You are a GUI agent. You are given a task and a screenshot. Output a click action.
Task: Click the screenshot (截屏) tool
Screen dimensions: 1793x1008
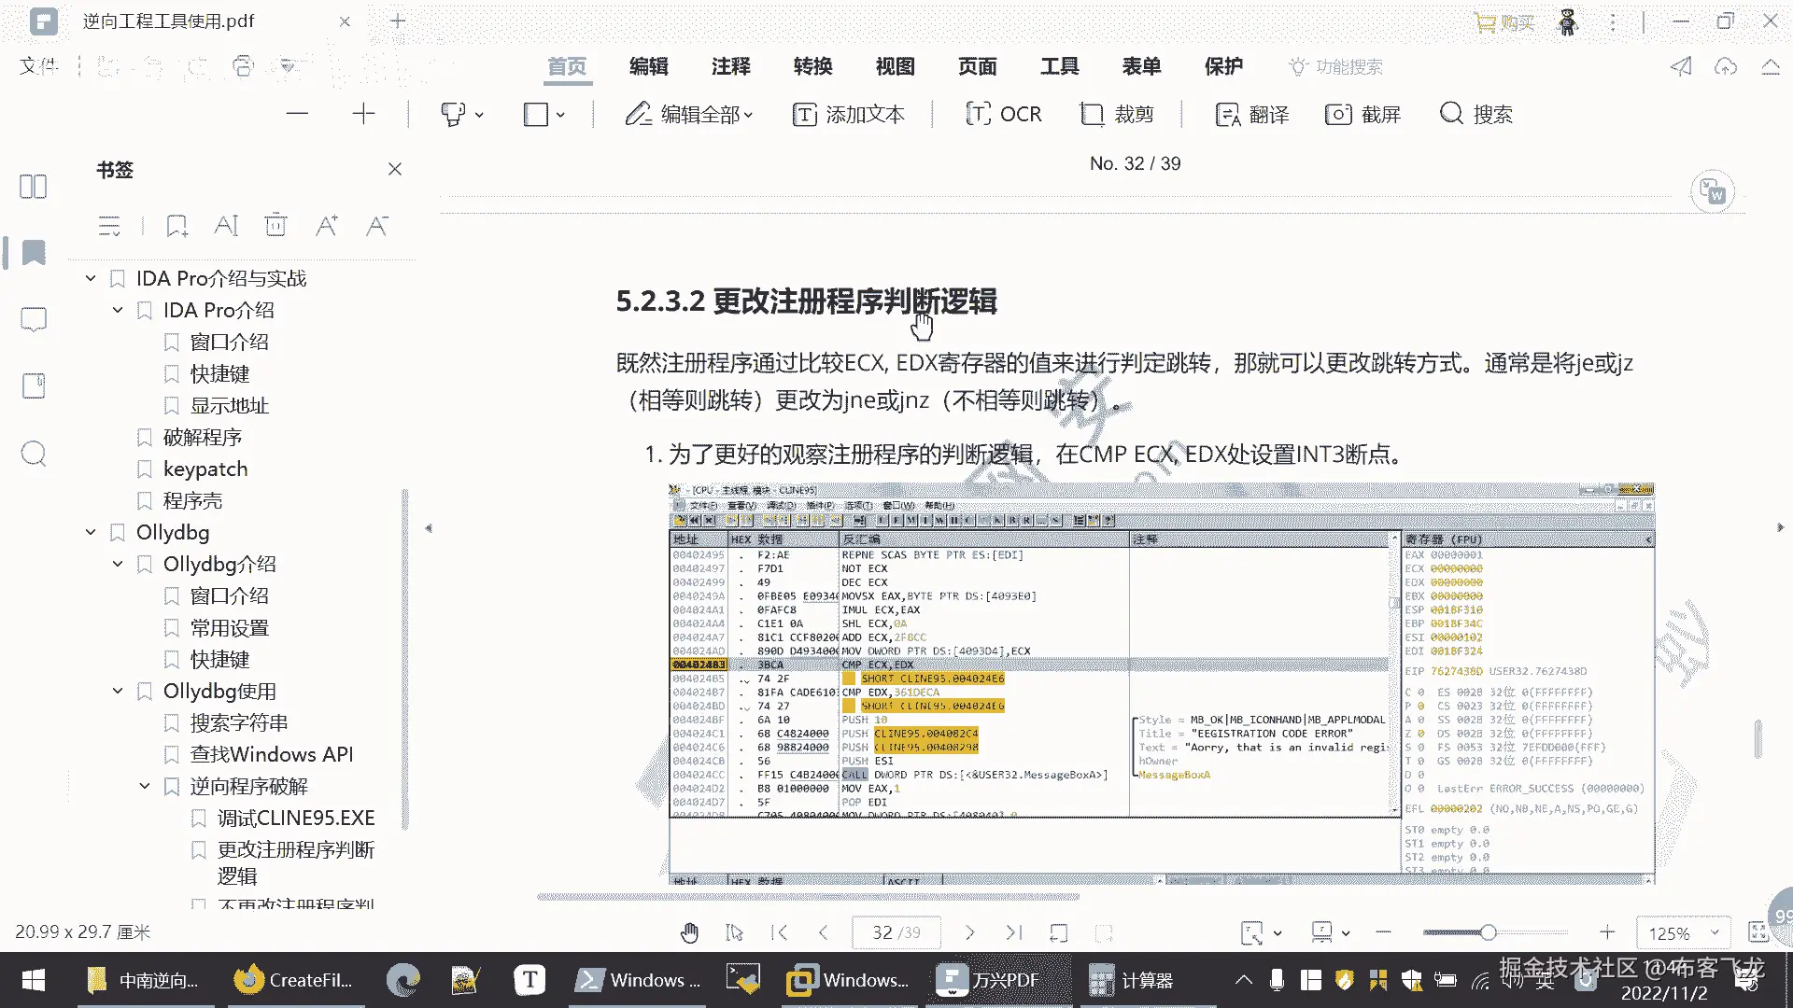[1362, 114]
